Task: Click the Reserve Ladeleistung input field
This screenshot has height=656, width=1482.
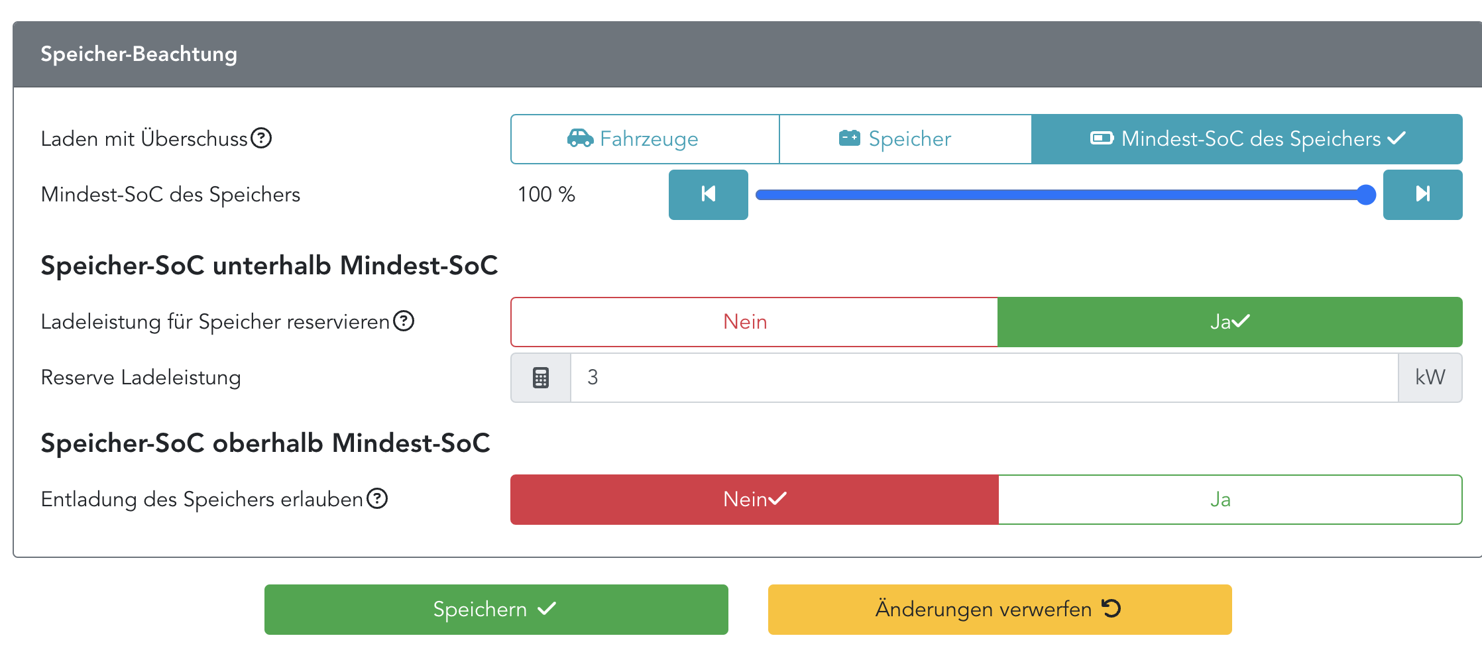Action: pos(984,378)
